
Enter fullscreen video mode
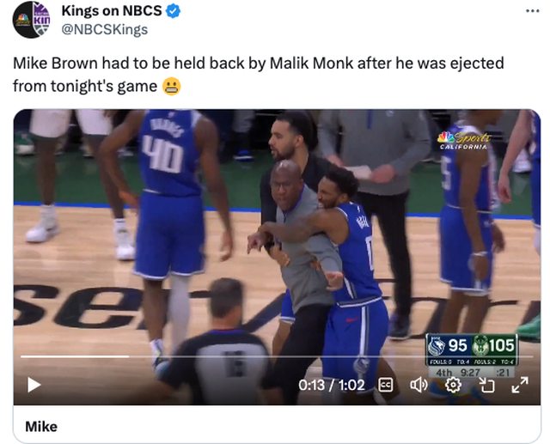click(519, 386)
